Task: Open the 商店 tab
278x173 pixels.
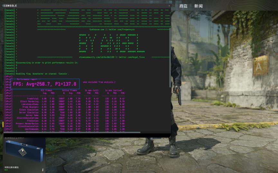Action: (x=183, y=6)
